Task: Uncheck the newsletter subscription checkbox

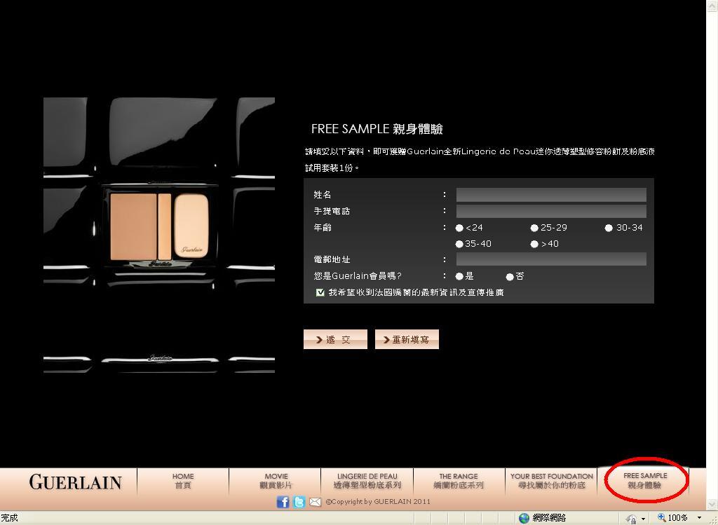Action: pos(320,292)
